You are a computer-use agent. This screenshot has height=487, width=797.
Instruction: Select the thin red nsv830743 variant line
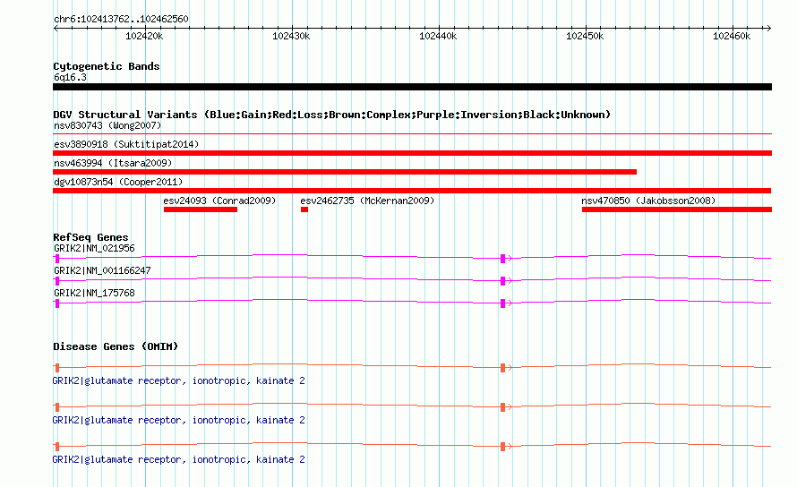[x=412, y=133]
